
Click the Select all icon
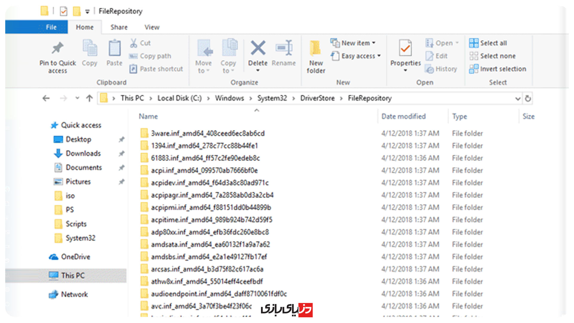point(474,43)
